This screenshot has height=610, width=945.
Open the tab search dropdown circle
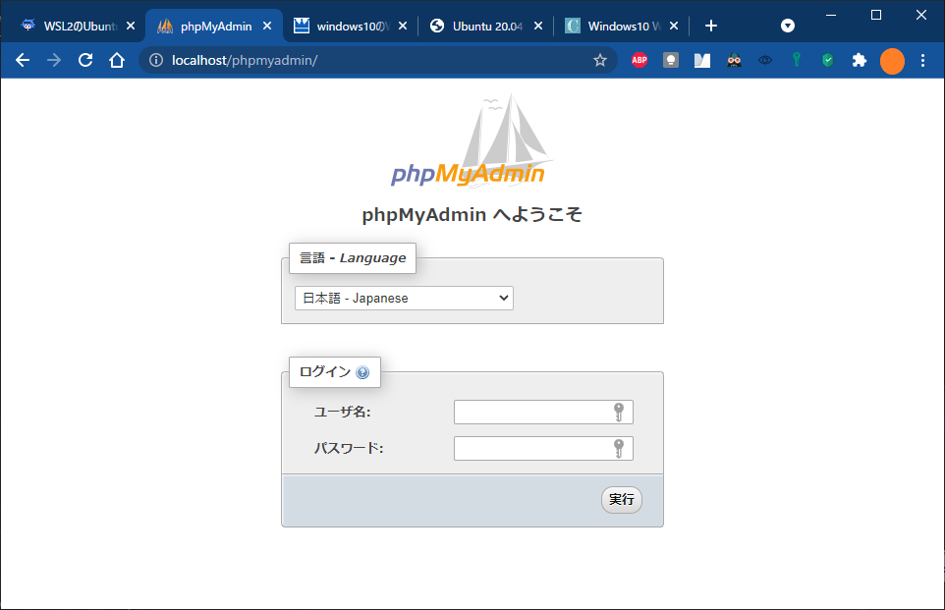788,26
